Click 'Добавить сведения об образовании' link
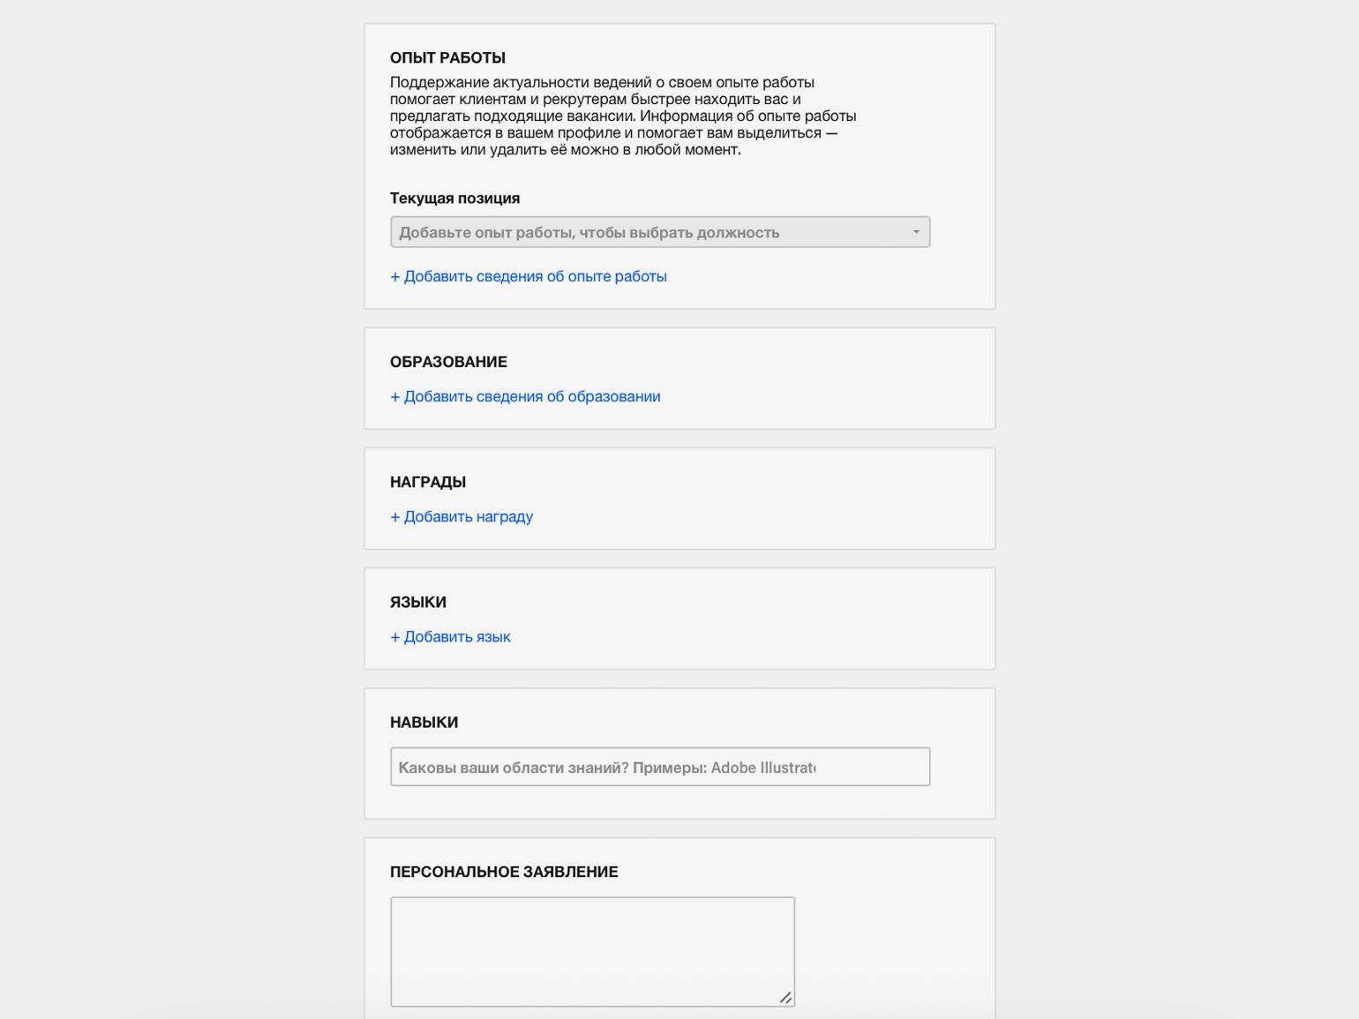Screen dimensions: 1359x1019 click(x=532, y=396)
